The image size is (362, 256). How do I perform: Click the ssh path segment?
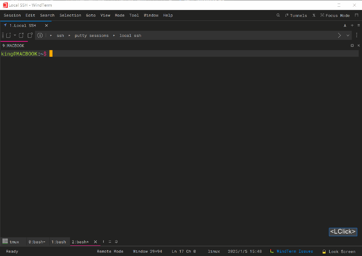pyautogui.click(x=60, y=36)
